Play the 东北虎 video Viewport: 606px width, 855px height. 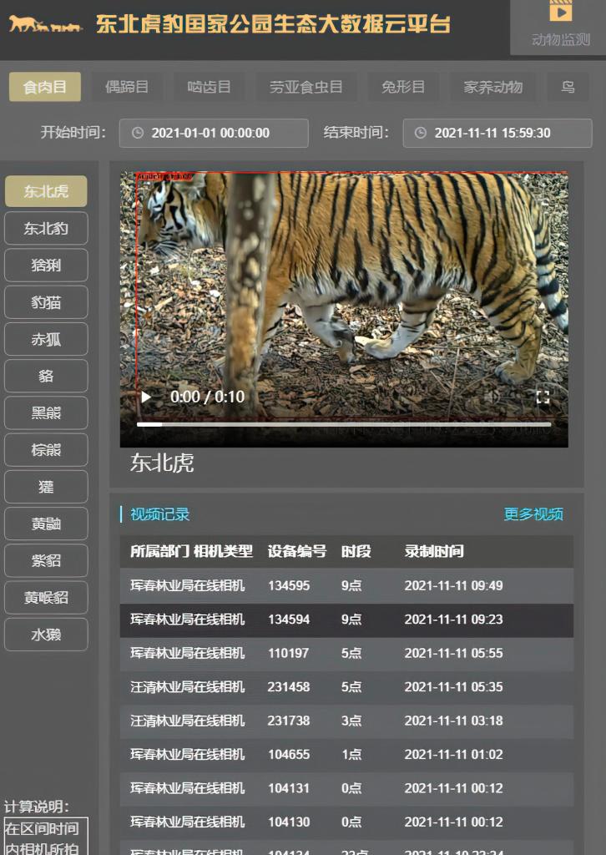147,397
